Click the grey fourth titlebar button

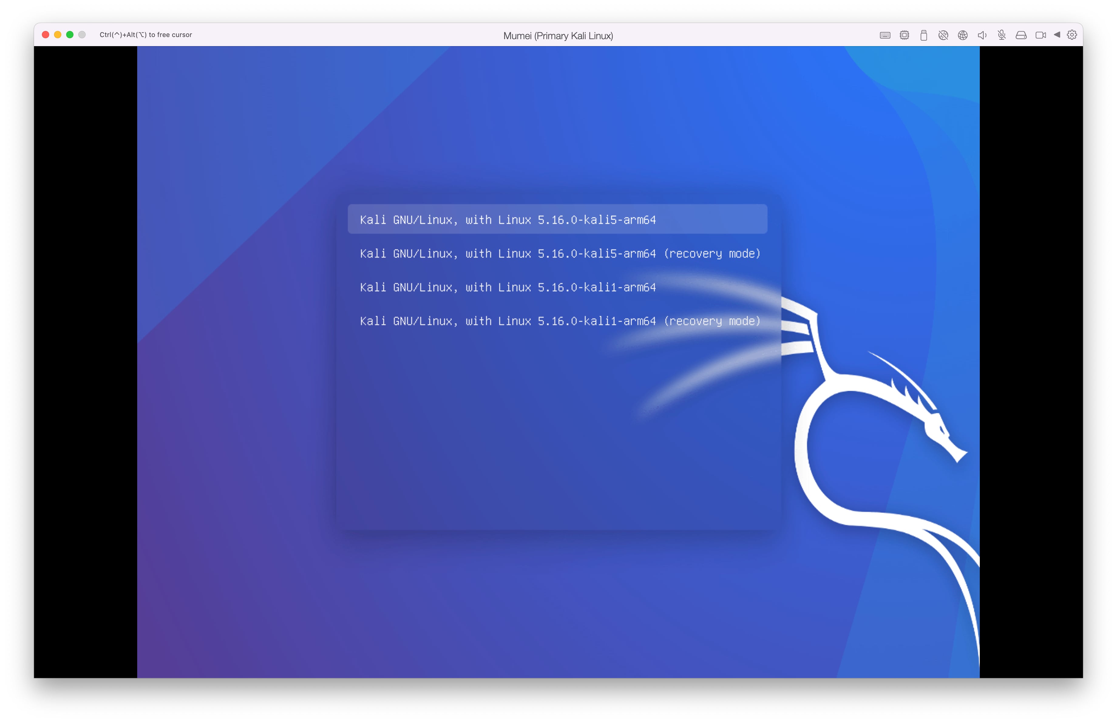[x=82, y=35]
